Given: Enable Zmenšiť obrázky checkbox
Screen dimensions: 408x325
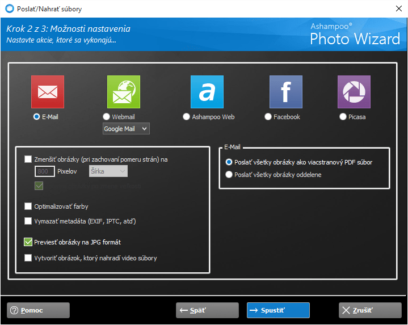Looking at the screenshot, I should tap(28, 159).
